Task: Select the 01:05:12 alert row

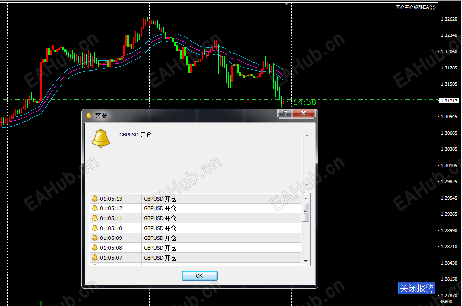Action: coord(196,208)
